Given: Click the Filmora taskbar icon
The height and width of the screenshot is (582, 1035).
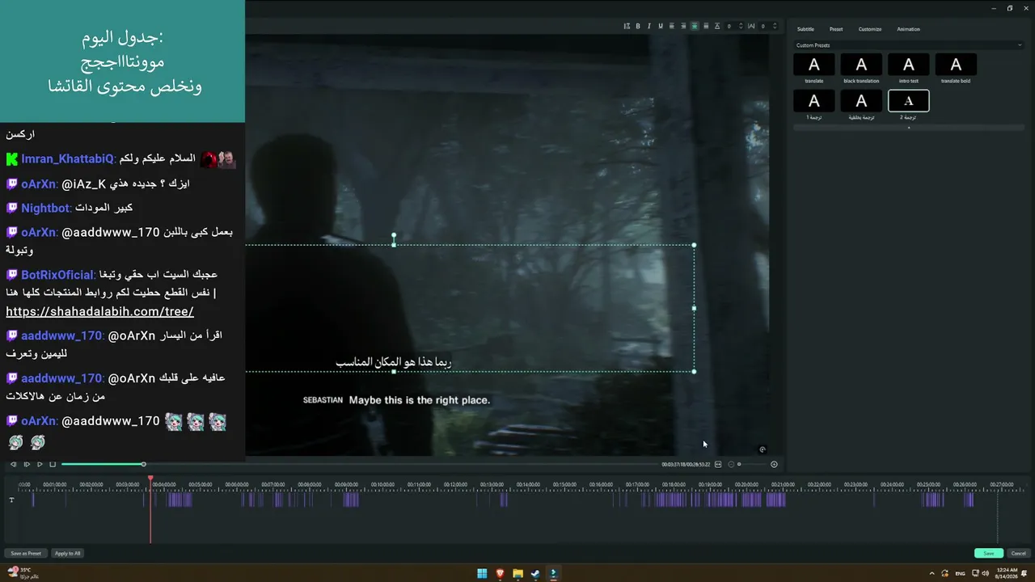Looking at the screenshot, I should point(553,574).
